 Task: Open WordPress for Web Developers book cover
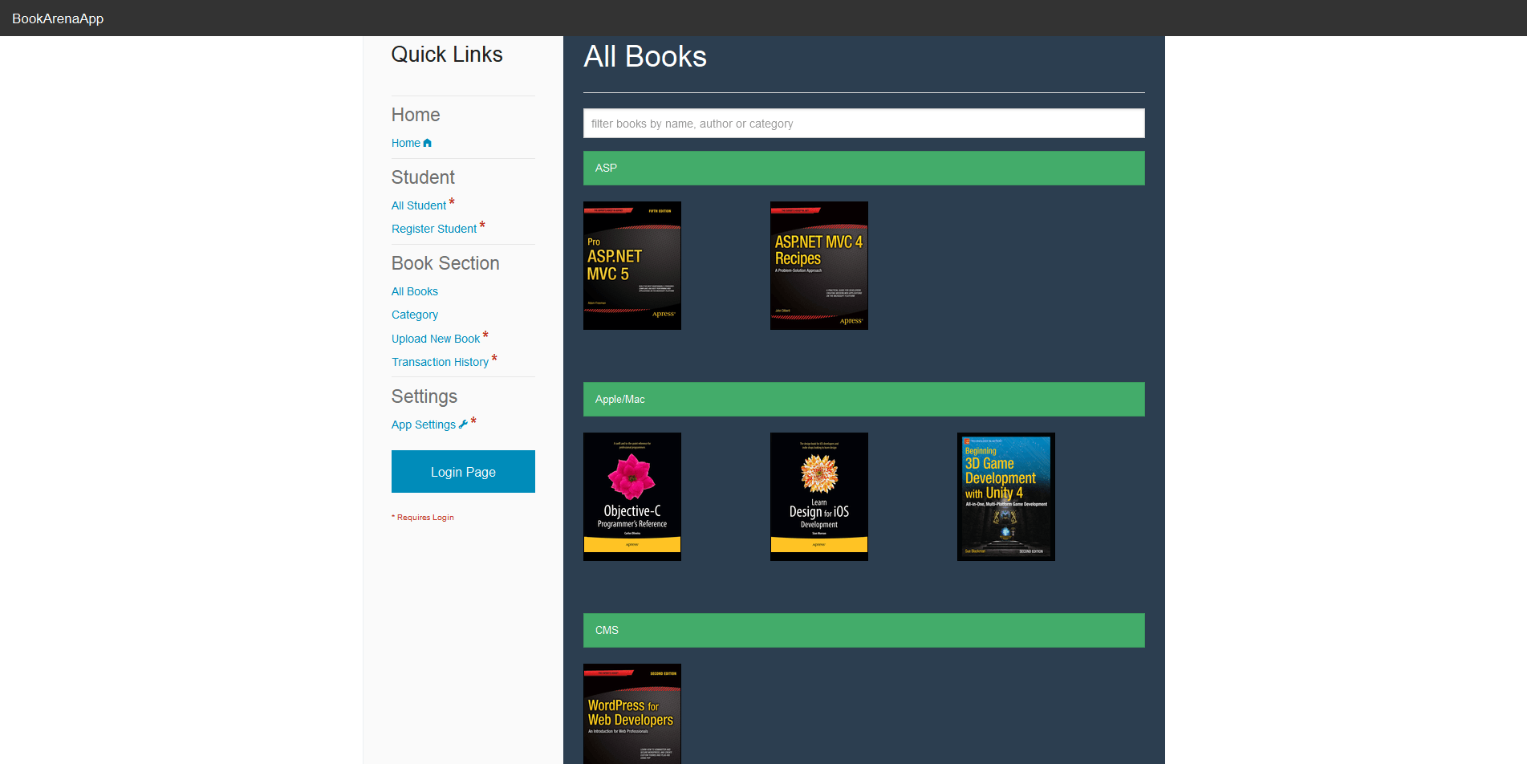click(x=632, y=713)
